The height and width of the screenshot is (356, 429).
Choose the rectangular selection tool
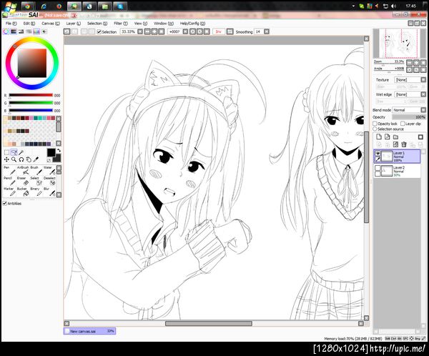(6, 152)
